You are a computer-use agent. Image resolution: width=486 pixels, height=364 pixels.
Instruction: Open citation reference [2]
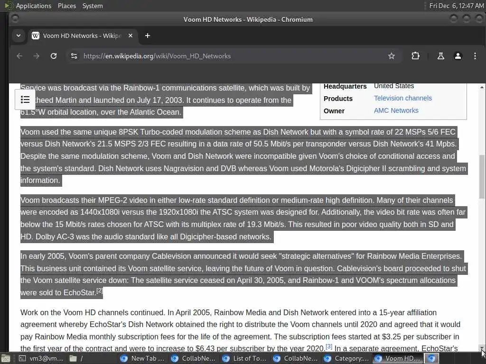100,291
